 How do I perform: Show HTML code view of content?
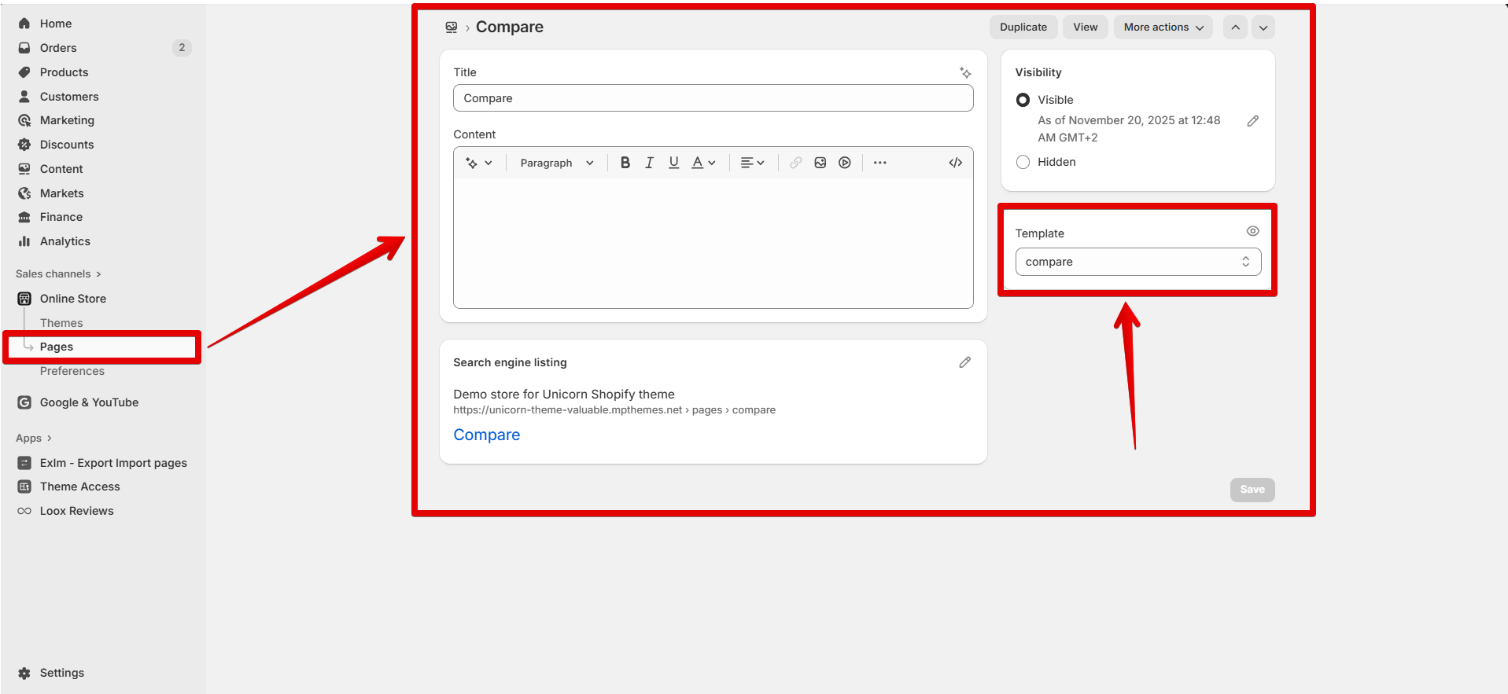tap(955, 163)
